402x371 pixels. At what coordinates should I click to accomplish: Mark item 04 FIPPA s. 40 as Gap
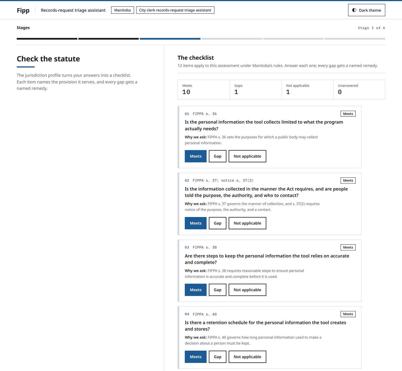point(217,357)
